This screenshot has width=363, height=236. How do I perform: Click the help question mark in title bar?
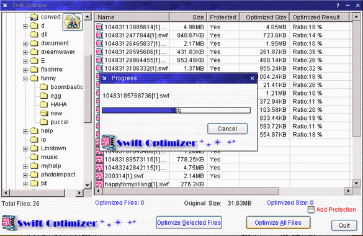(338, 6)
